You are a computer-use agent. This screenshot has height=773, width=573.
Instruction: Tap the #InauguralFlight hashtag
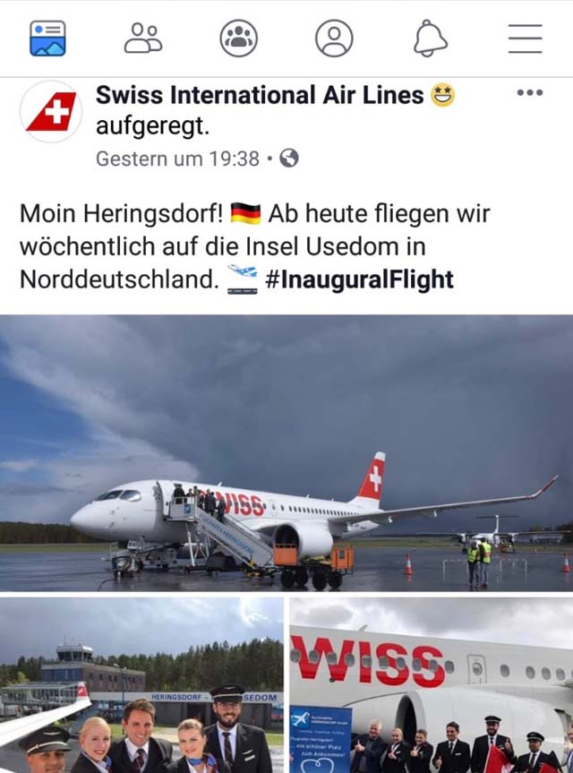(359, 279)
